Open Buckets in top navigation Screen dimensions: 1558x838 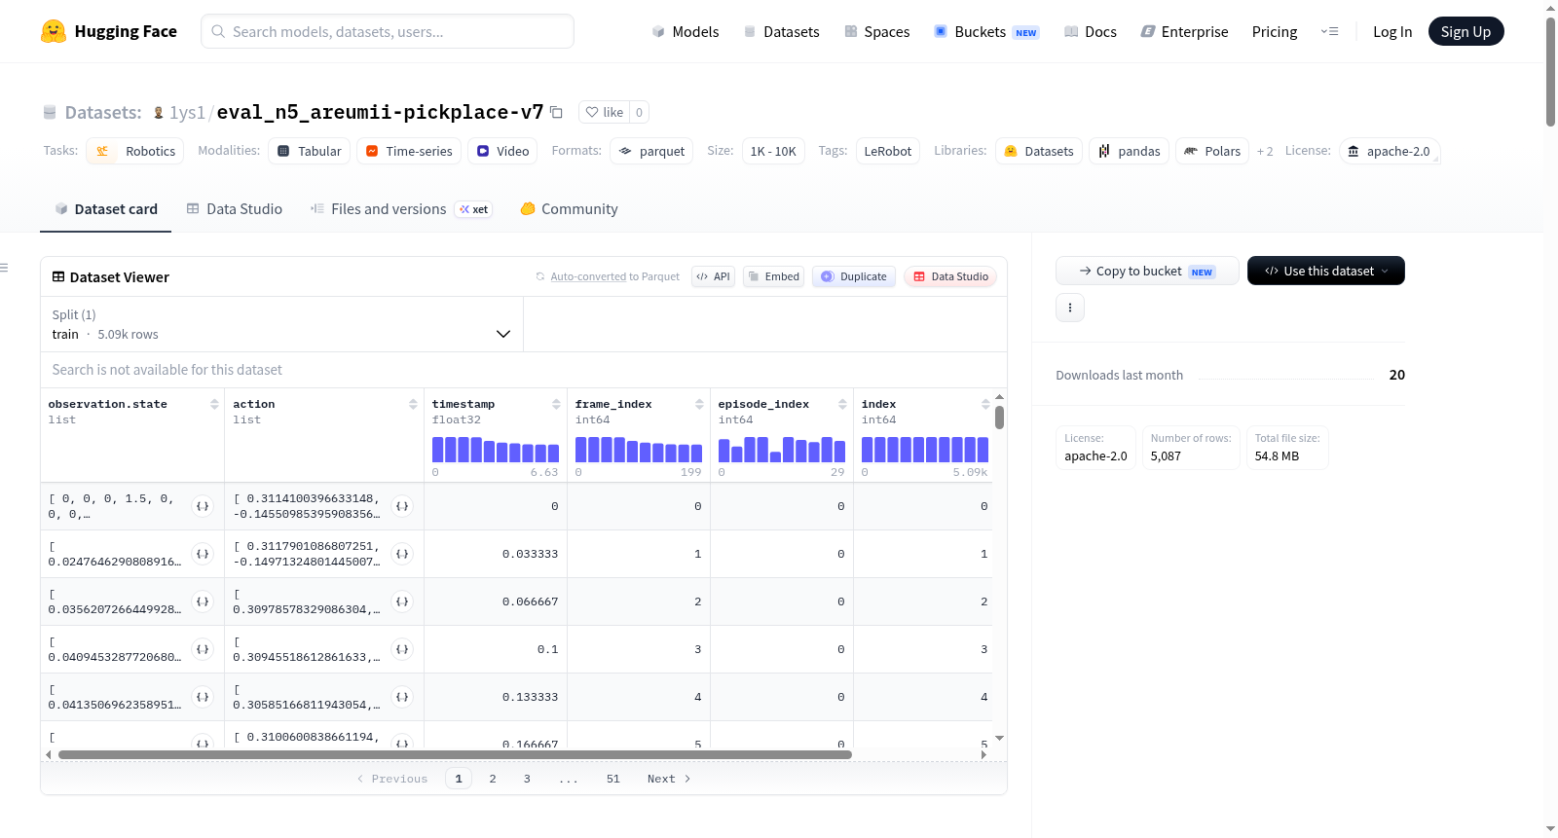point(986,32)
